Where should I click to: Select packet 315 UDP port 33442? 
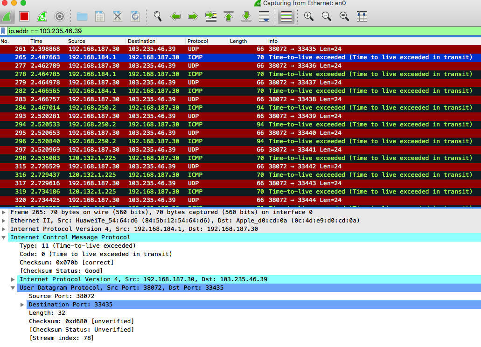coord(241,167)
